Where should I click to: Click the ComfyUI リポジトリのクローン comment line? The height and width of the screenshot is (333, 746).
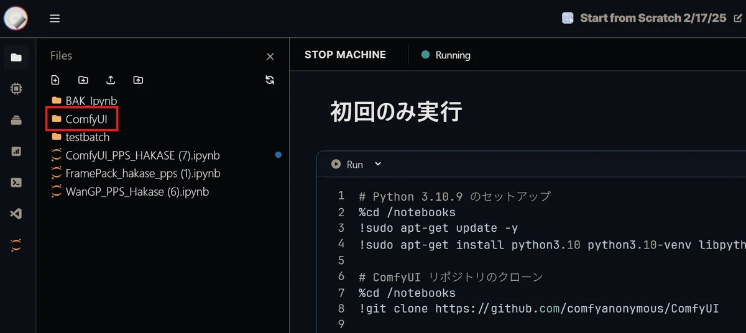(x=451, y=277)
